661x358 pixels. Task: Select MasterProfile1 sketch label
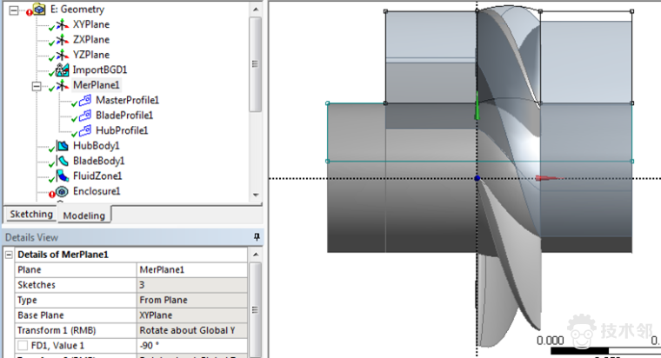(127, 100)
